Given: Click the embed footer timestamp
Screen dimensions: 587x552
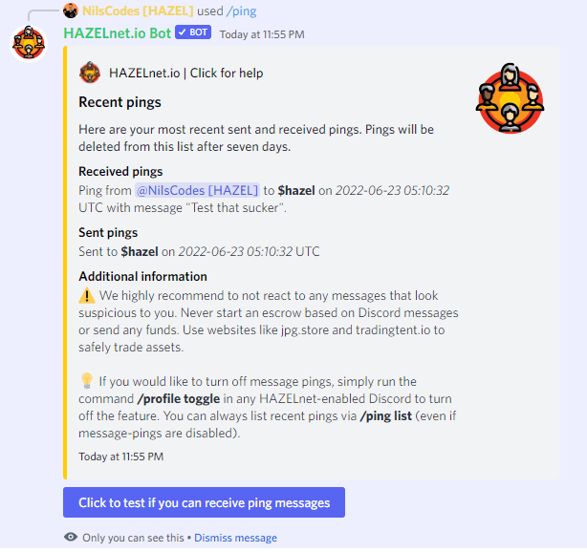Looking at the screenshot, I should pos(120,456).
